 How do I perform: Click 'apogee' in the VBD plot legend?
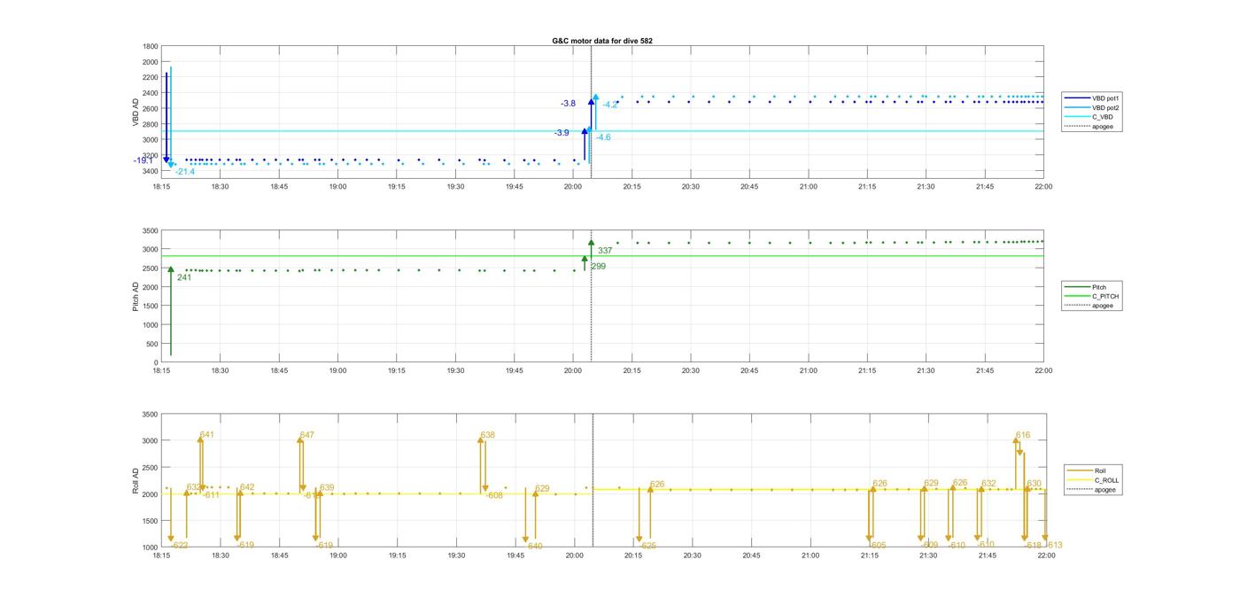tap(1103, 126)
